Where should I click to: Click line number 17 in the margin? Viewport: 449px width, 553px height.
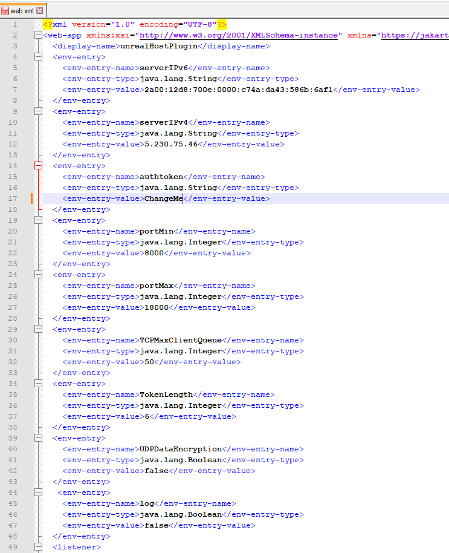point(13,198)
